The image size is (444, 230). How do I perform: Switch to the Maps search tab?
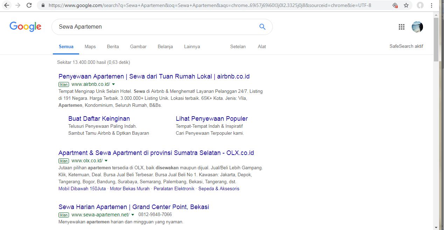pyautogui.click(x=90, y=46)
